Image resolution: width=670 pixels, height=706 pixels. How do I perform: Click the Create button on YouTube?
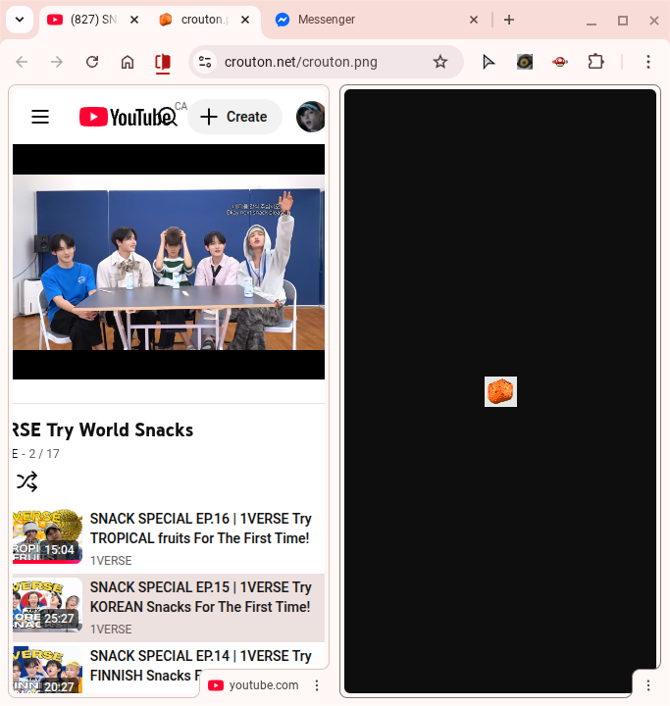click(x=234, y=117)
